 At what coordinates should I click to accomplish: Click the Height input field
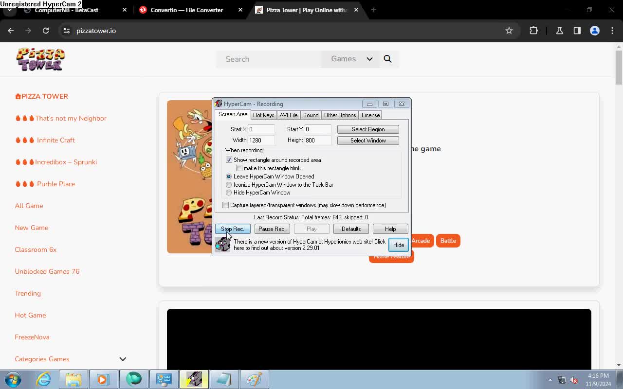point(318,140)
